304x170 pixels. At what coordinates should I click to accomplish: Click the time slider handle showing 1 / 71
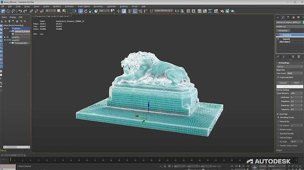(13, 155)
